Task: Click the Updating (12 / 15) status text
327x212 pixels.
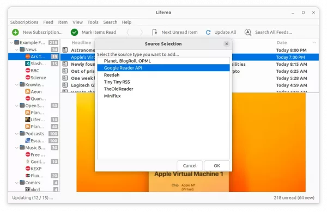Action: [x=33, y=198]
